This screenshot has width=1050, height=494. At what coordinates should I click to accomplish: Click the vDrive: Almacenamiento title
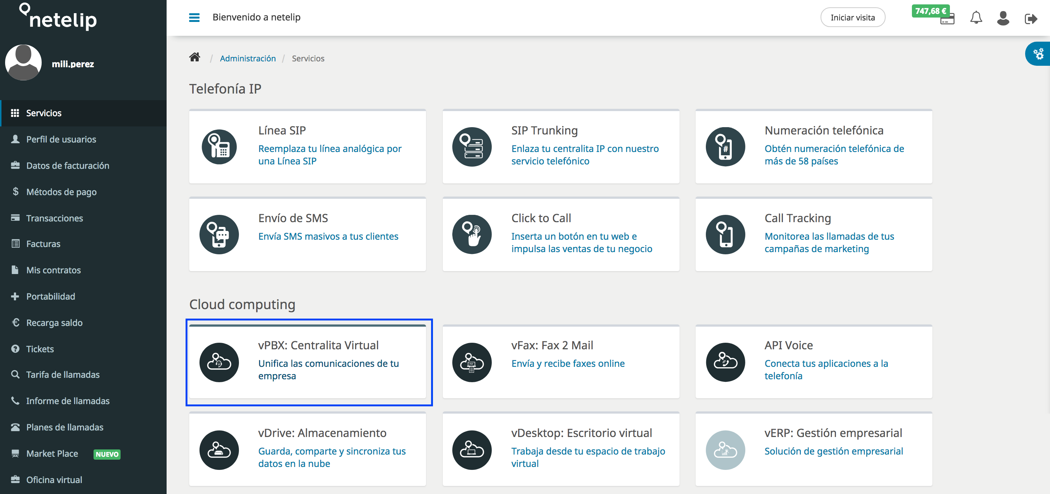tap(322, 433)
